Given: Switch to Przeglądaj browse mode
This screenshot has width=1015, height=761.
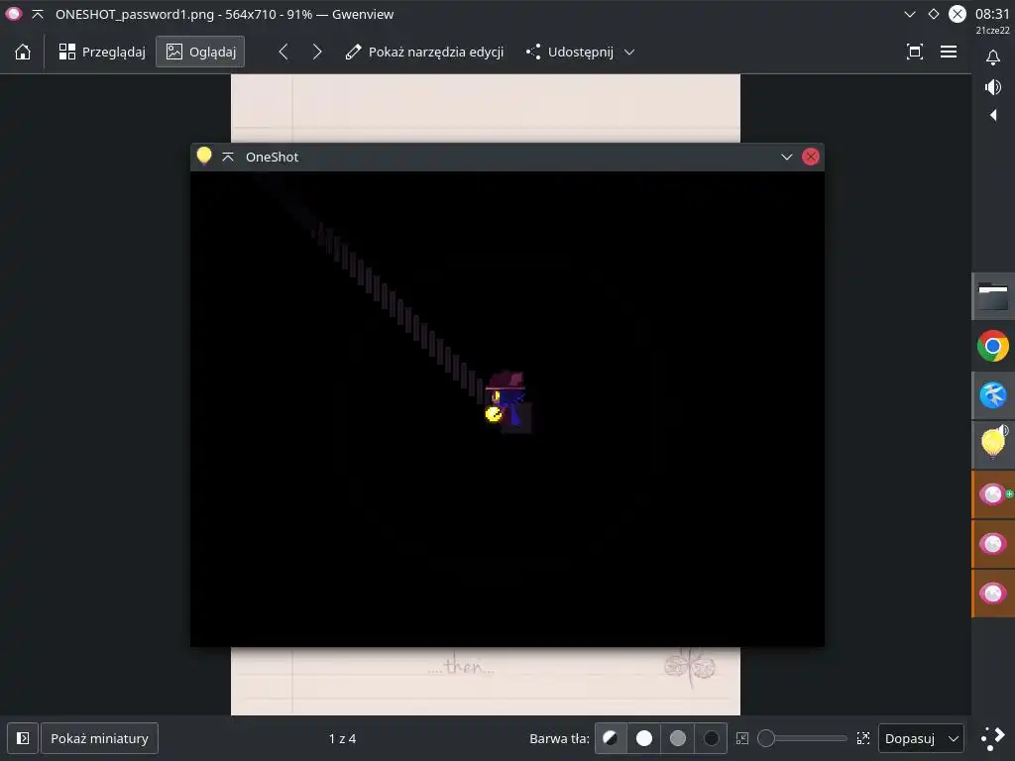Looking at the screenshot, I should pos(102,52).
